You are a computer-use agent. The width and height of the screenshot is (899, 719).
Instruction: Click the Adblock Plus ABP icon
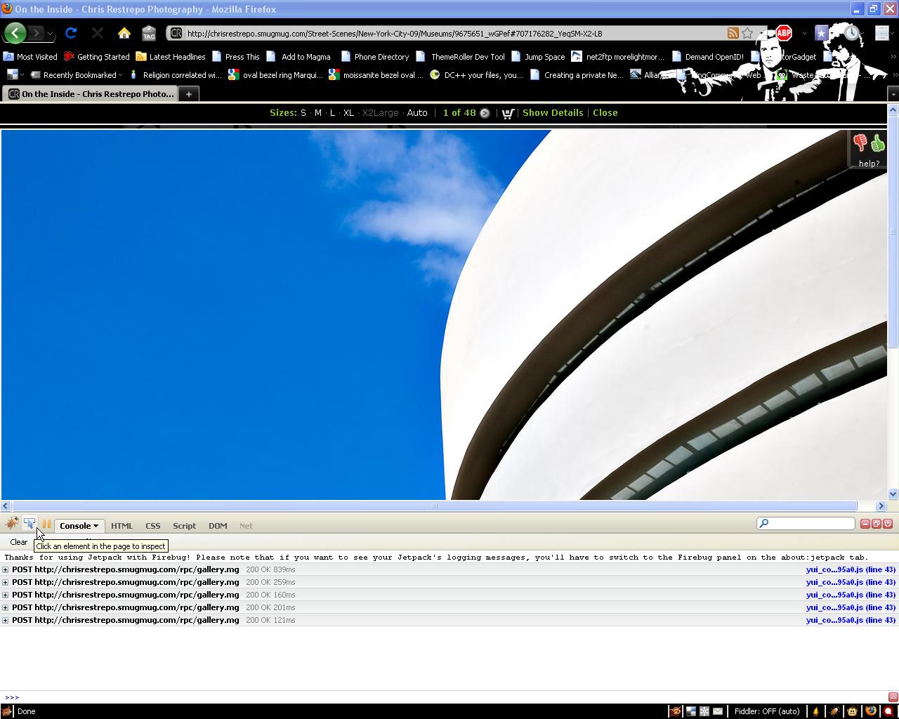(x=784, y=33)
